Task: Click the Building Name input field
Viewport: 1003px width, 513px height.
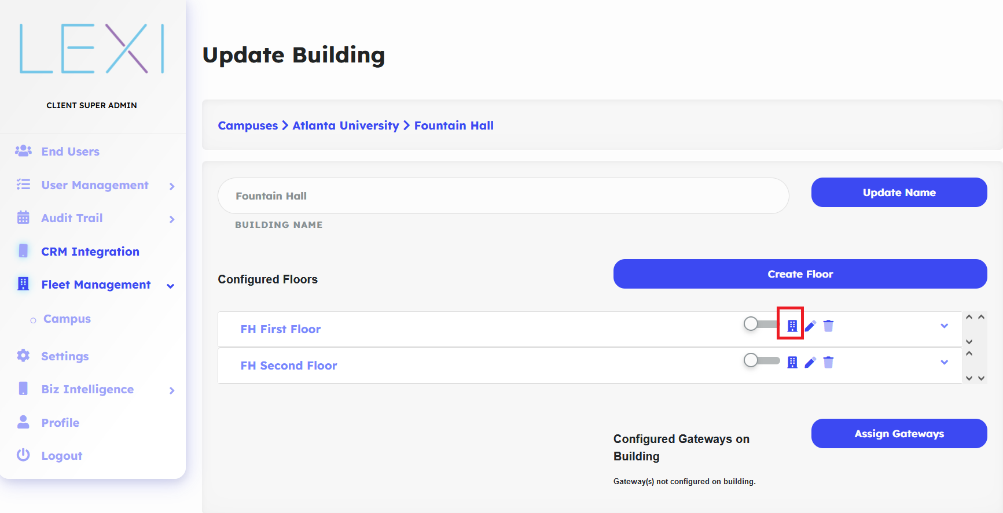Action: 503,196
